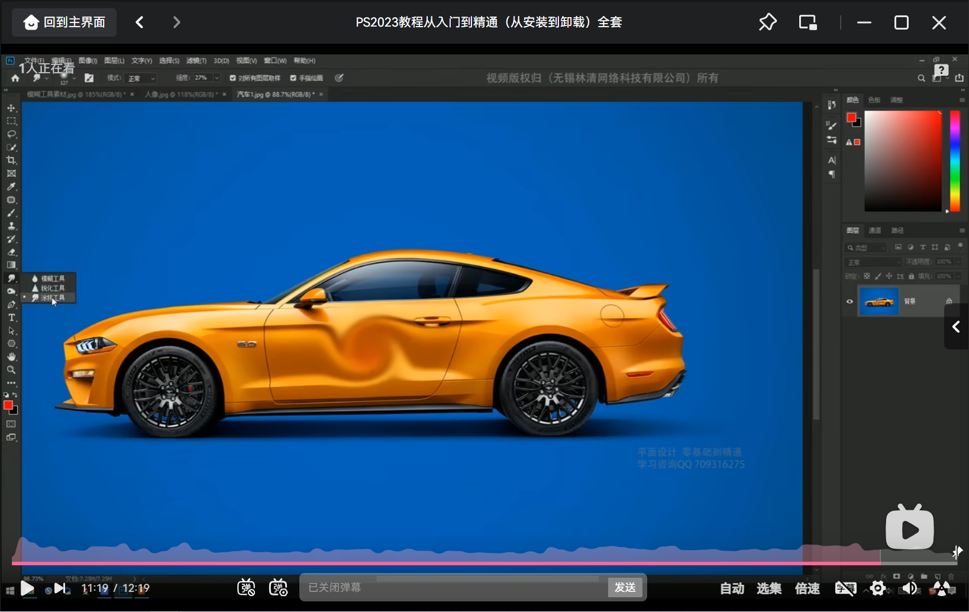Open the episode selection list

pos(769,588)
